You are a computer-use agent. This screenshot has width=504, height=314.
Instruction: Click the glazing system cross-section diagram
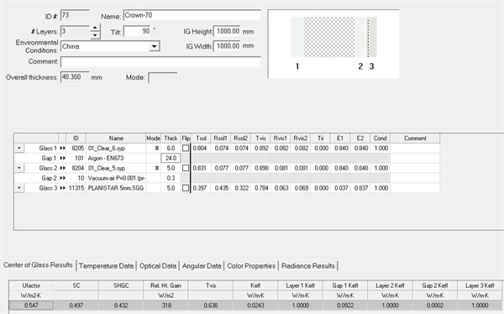[333, 44]
